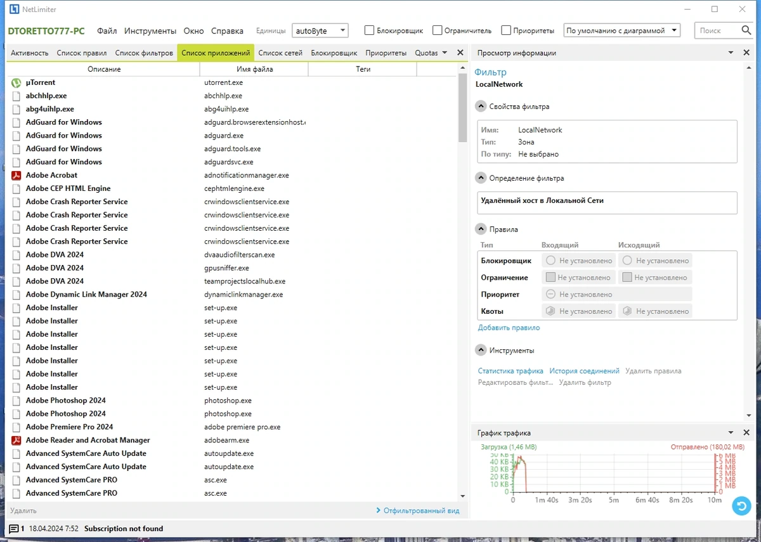Open Статистика трафика link

[511, 371]
